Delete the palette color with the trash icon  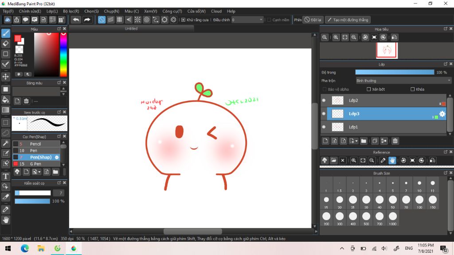point(26,101)
